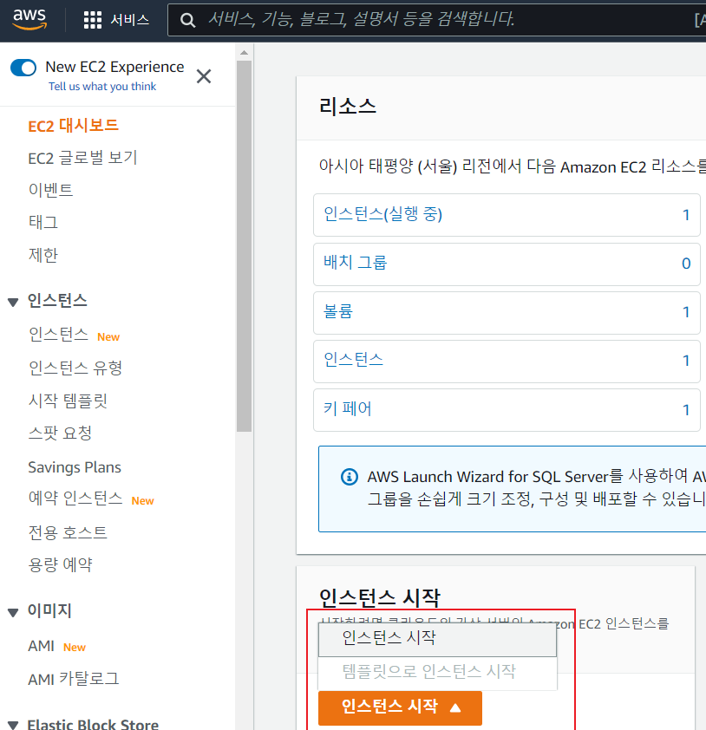Image resolution: width=706 pixels, height=730 pixels.
Task: Click the 1 count for 키 페어
Action: pyautogui.click(x=686, y=410)
